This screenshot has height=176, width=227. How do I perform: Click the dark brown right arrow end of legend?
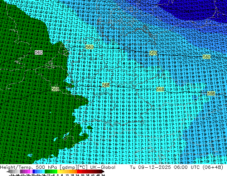click(x=103, y=171)
